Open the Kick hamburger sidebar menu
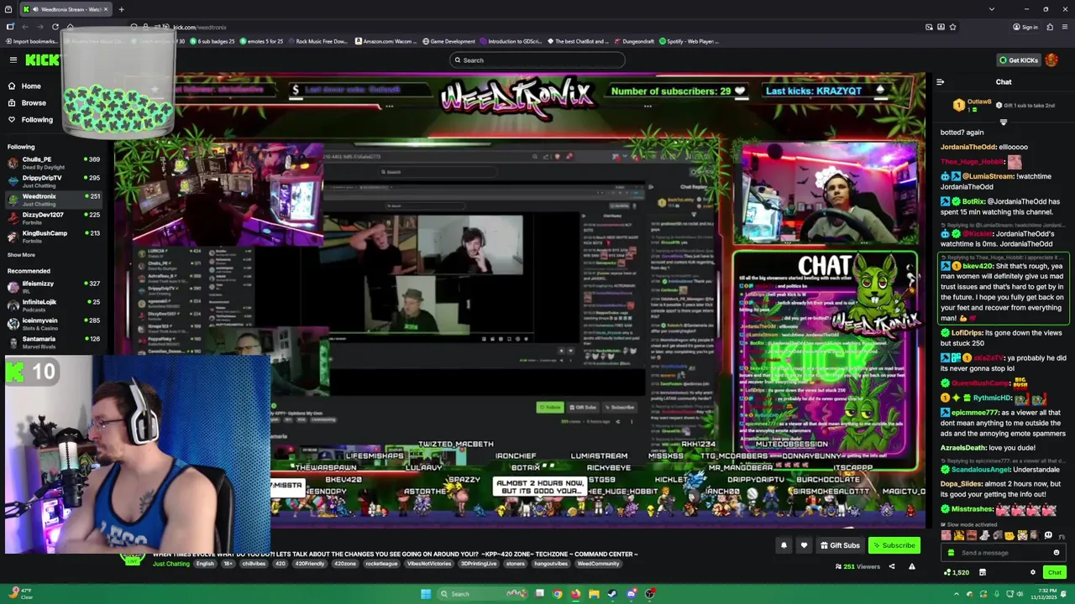The width and height of the screenshot is (1075, 604). tap(13, 60)
